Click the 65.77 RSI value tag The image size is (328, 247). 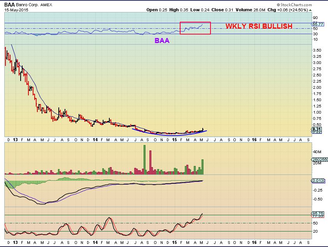318,24
